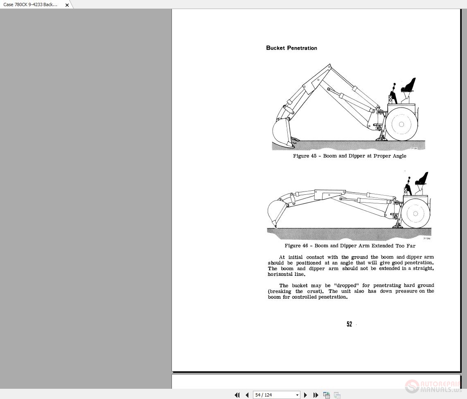The image size is (467, 399).
Task: Go to the previous page
Action: click(247, 395)
